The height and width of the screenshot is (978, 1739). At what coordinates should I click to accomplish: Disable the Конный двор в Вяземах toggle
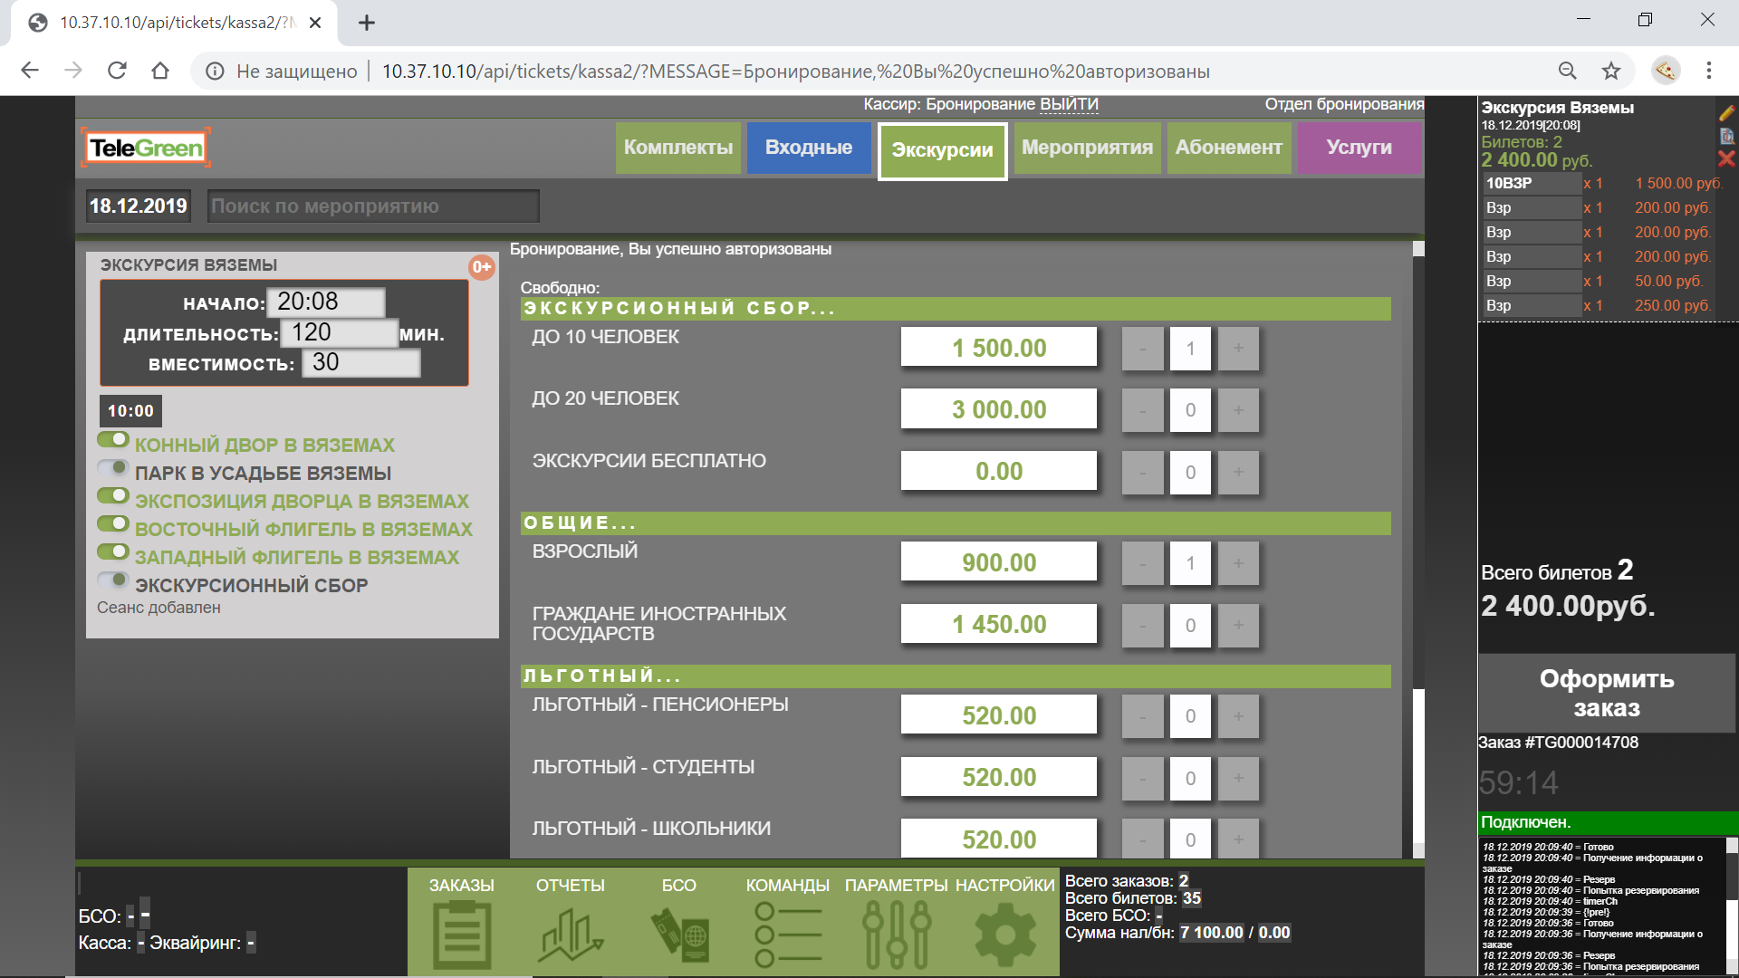(x=113, y=440)
